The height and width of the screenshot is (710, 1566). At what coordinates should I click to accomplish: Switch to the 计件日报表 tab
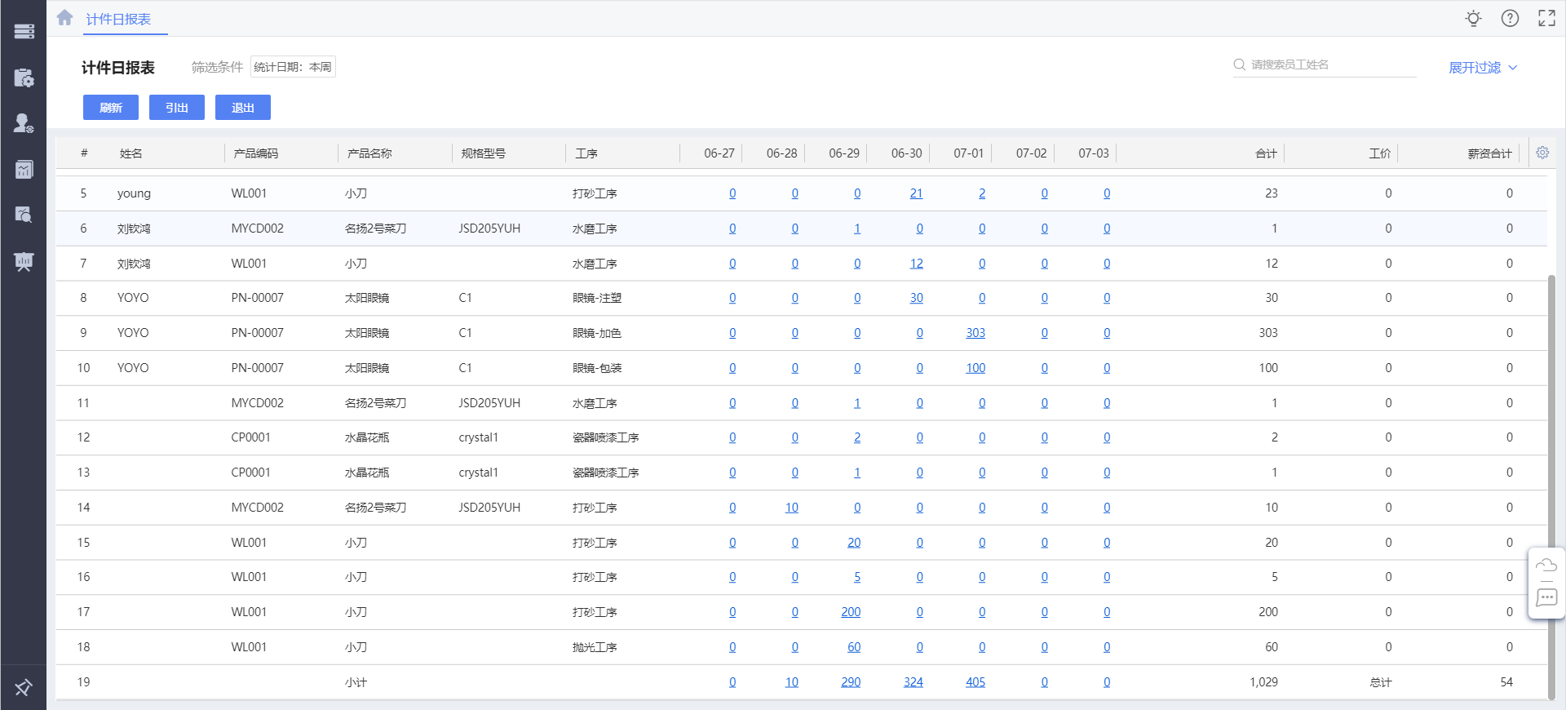118,19
